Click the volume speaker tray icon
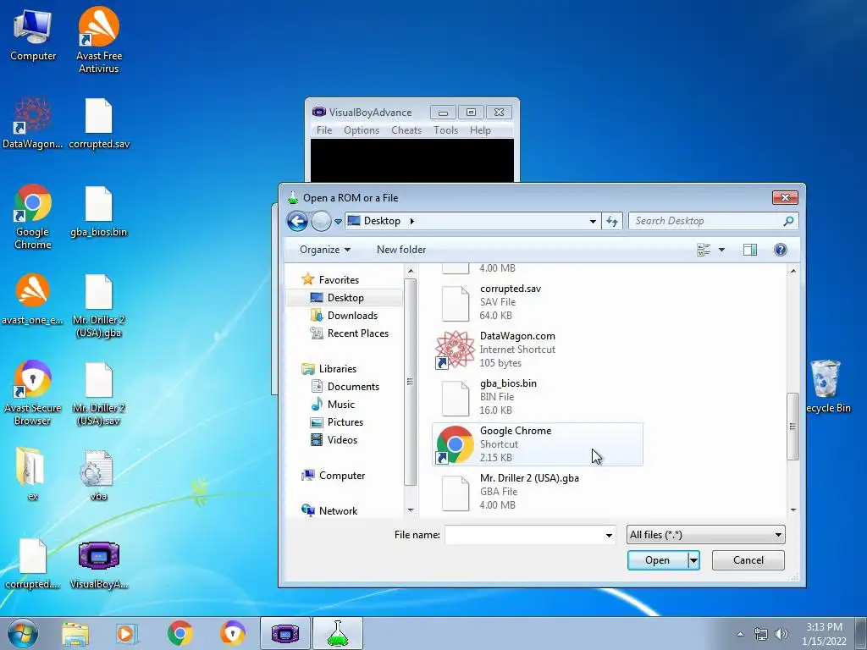The height and width of the screenshot is (650, 867). tap(781, 634)
